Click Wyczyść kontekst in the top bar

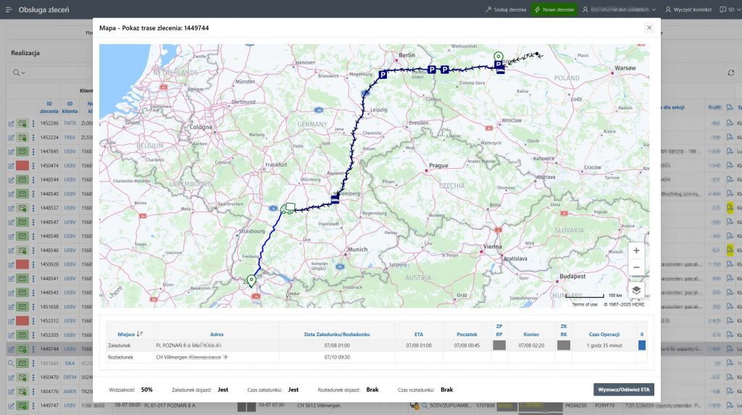tap(688, 9)
